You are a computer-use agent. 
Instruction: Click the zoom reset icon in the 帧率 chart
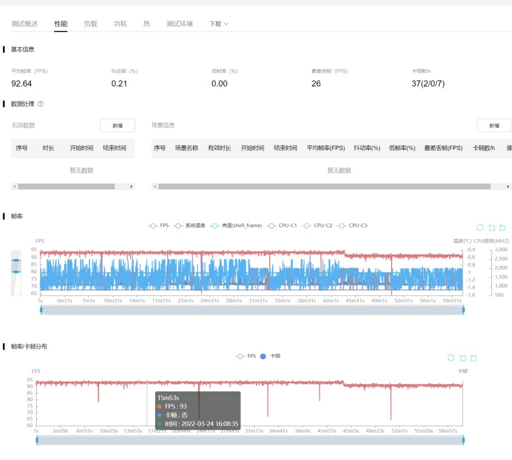[x=503, y=228]
